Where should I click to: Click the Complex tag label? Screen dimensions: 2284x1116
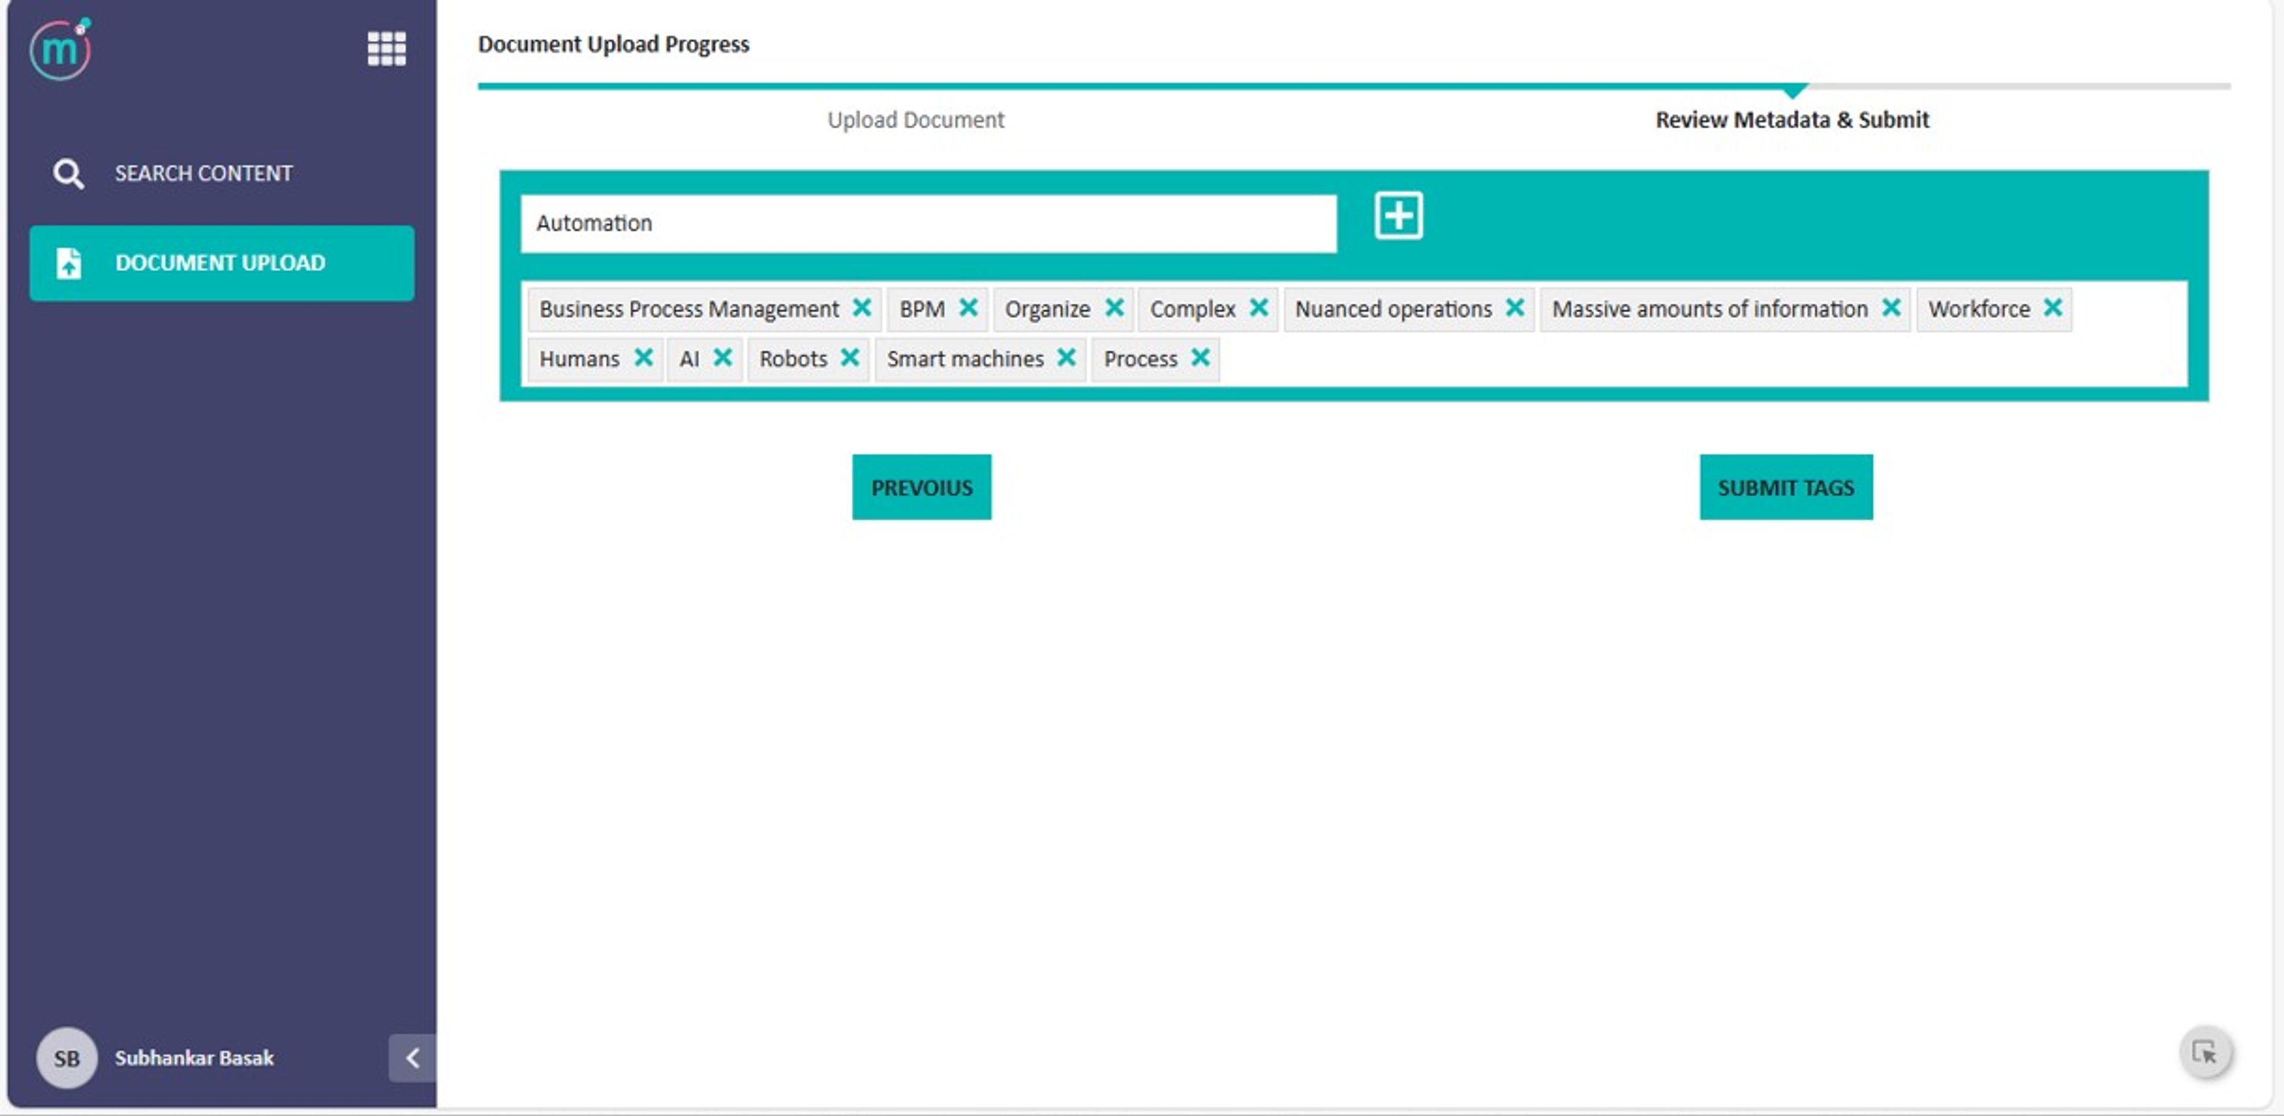(1193, 309)
